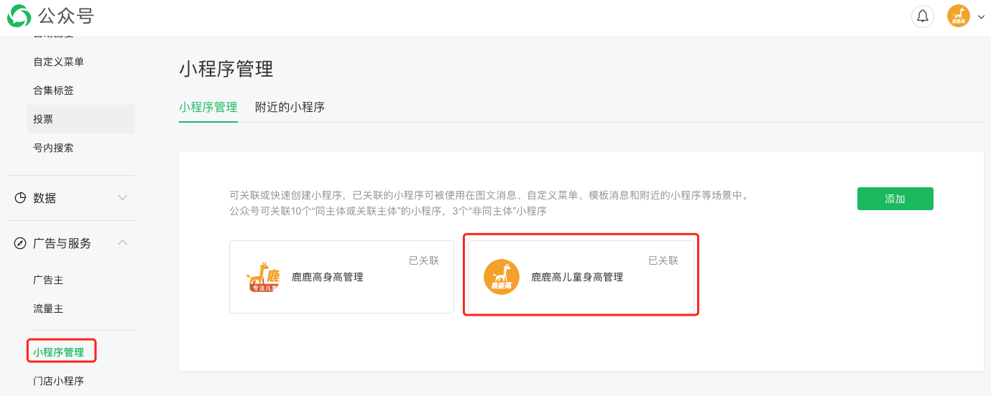
Task: Switch to the 附近的小程序 tab
Action: coord(290,107)
